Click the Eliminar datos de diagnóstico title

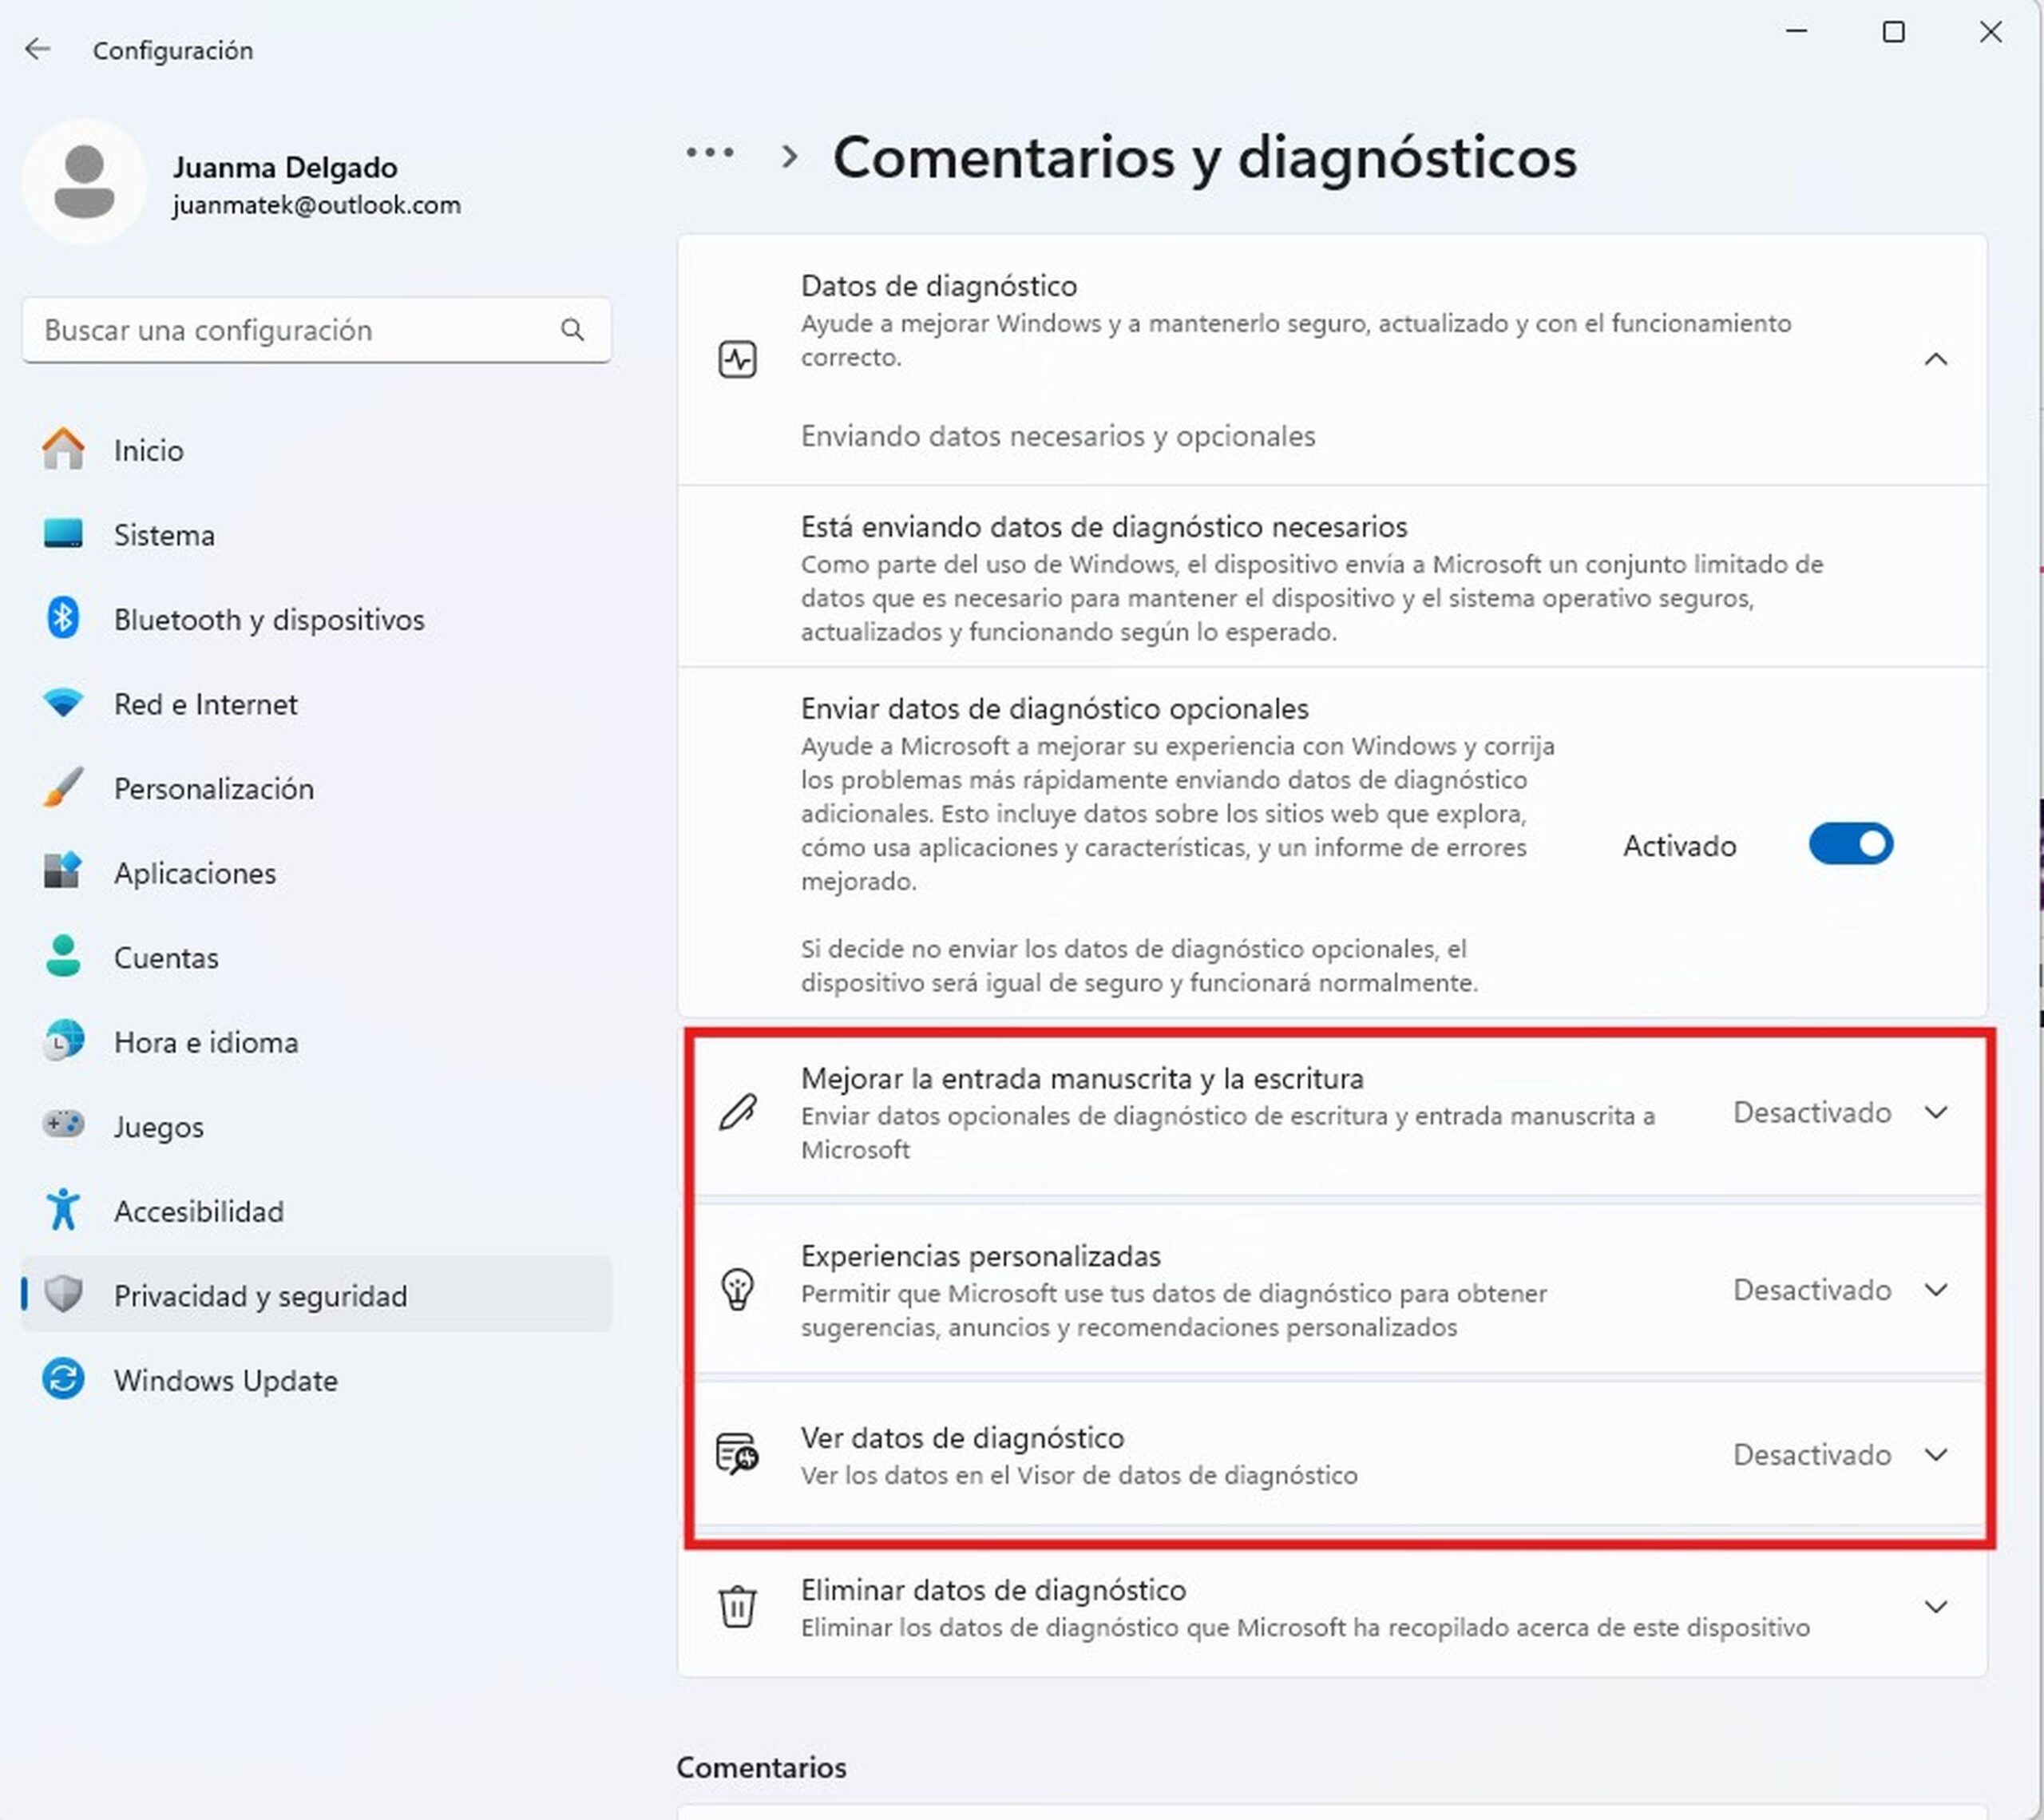(993, 1589)
